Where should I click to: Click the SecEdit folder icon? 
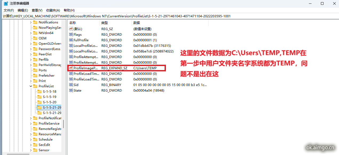[35, 145]
